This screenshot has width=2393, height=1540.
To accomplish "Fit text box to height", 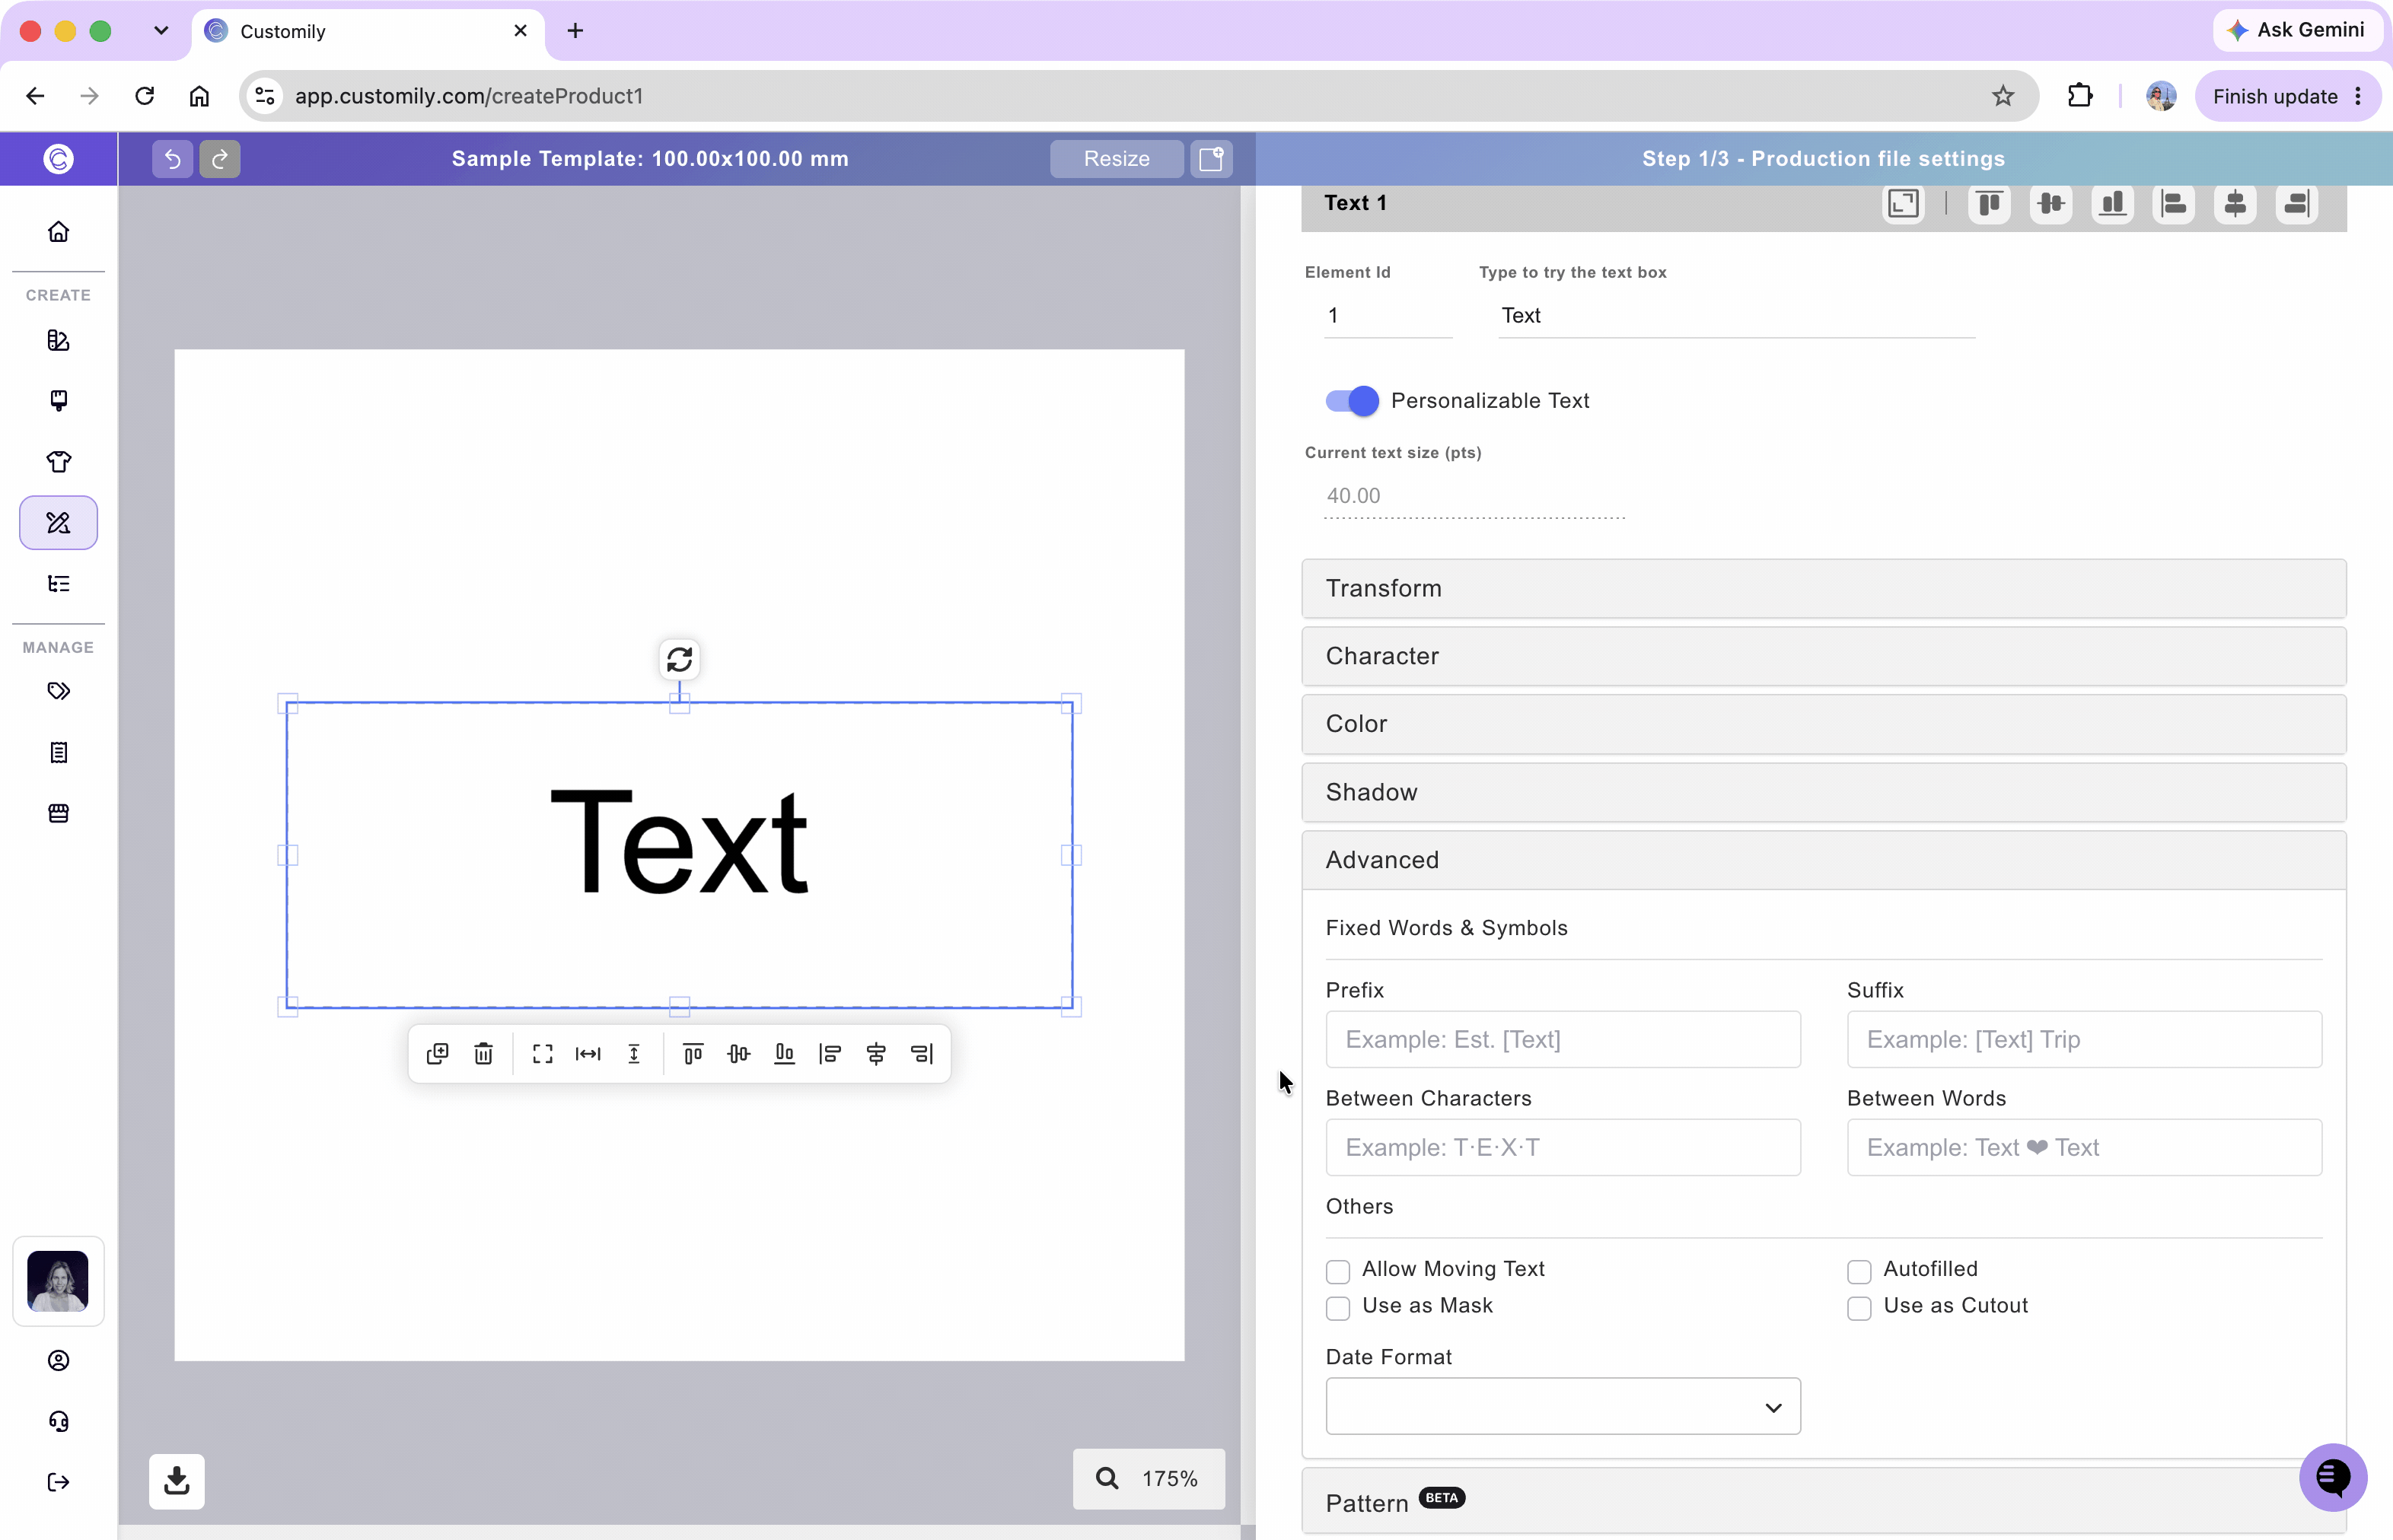I will 634,1053.
